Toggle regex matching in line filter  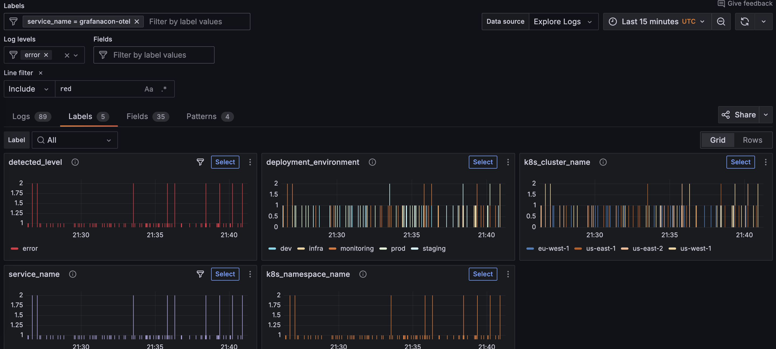click(164, 89)
